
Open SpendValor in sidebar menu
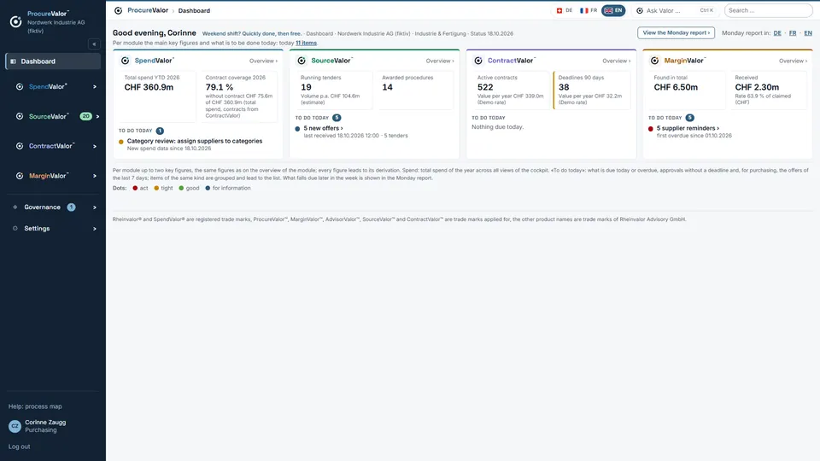pos(48,87)
